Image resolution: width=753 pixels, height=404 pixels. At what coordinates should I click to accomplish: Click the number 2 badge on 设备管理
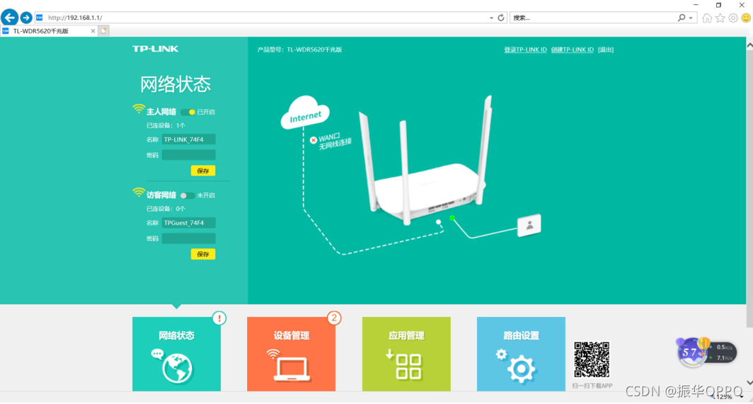pos(334,318)
